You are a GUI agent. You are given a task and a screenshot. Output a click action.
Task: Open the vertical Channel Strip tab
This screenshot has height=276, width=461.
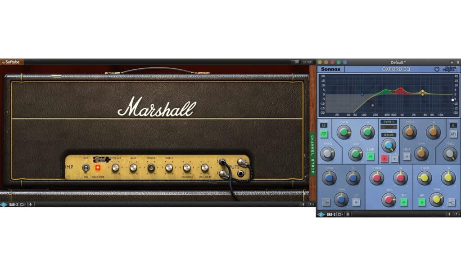pos(312,154)
